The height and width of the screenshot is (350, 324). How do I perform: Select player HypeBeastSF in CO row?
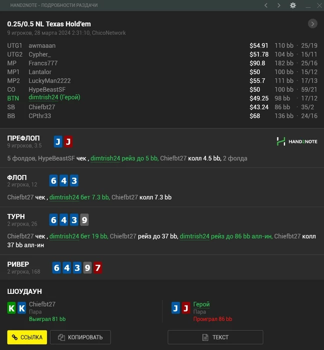click(47, 89)
